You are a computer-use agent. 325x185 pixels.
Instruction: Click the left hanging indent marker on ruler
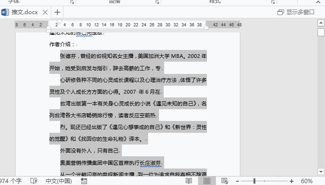[49, 28]
